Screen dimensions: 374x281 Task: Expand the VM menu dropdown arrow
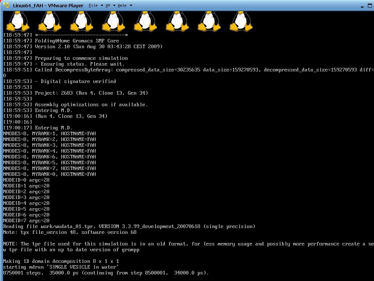pos(114,5)
